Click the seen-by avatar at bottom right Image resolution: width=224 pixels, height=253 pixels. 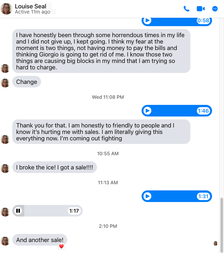[216, 243]
